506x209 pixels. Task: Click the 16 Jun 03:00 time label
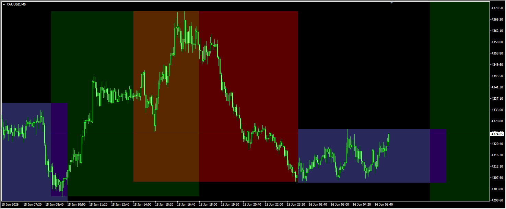tap(340, 205)
